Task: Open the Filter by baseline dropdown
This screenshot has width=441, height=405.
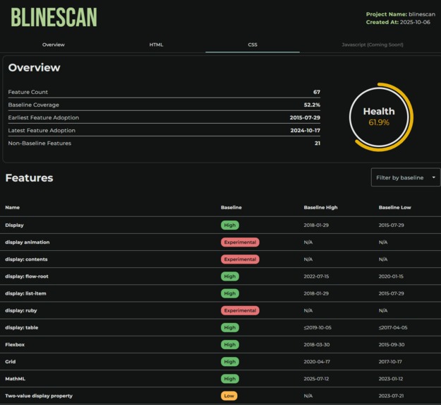Action: 406,177
